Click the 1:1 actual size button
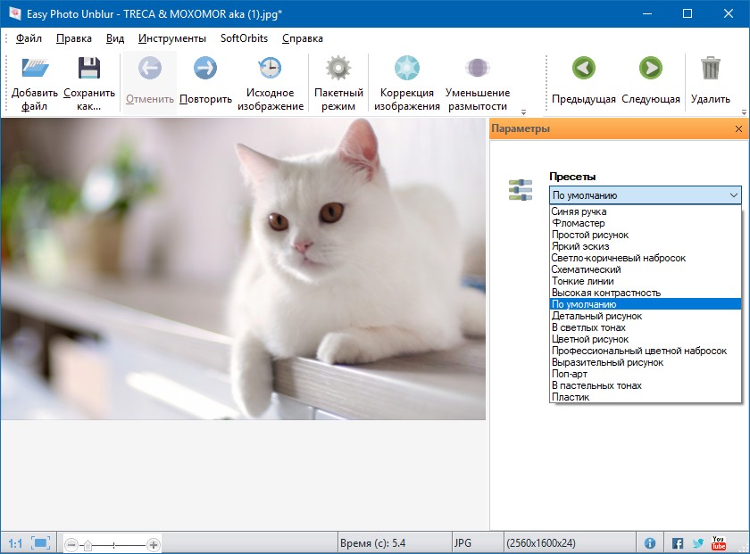The height and width of the screenshot is (554, 750). 15,543
